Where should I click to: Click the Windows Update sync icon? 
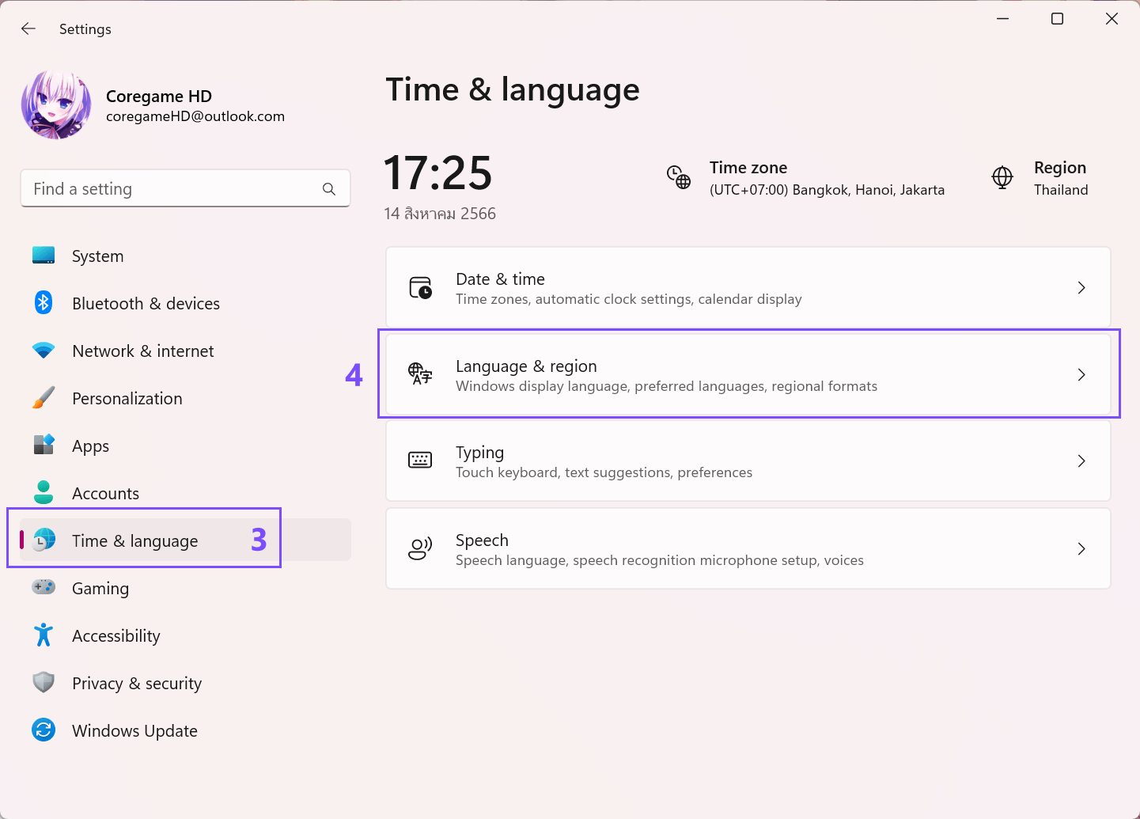pos(44,730)
